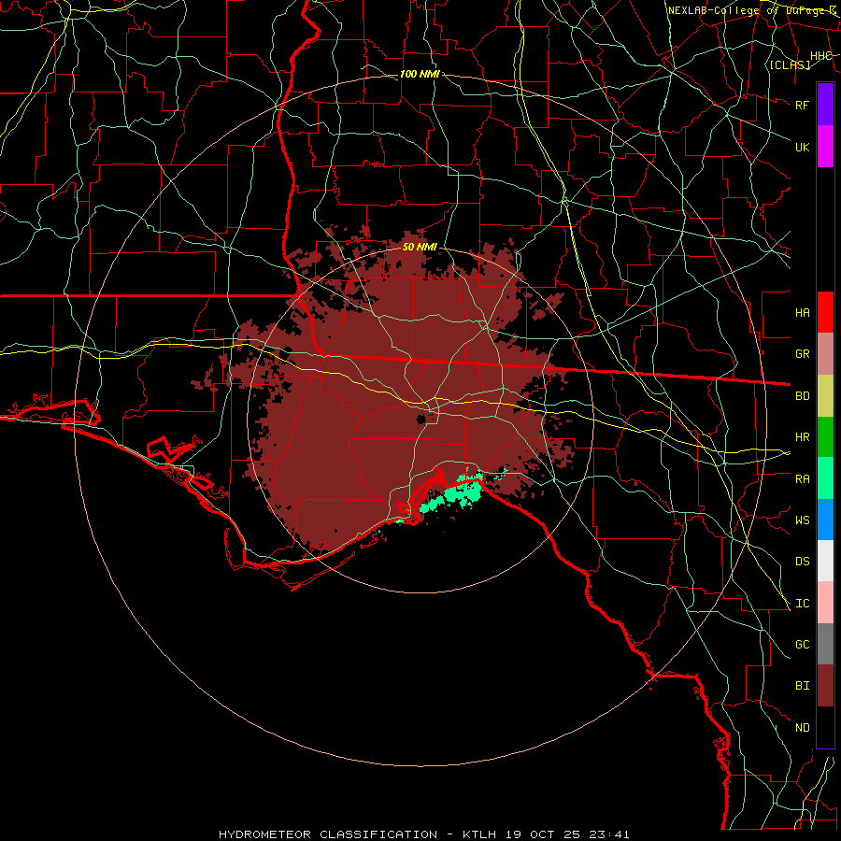Click the ND legend label
841x841 pixels.
[802, 728]
